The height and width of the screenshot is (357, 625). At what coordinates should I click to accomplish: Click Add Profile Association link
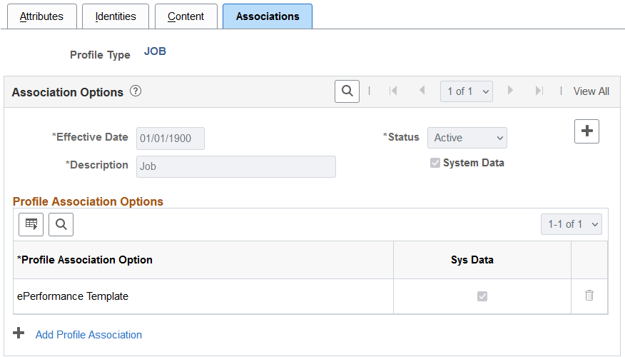coord(88,335)
